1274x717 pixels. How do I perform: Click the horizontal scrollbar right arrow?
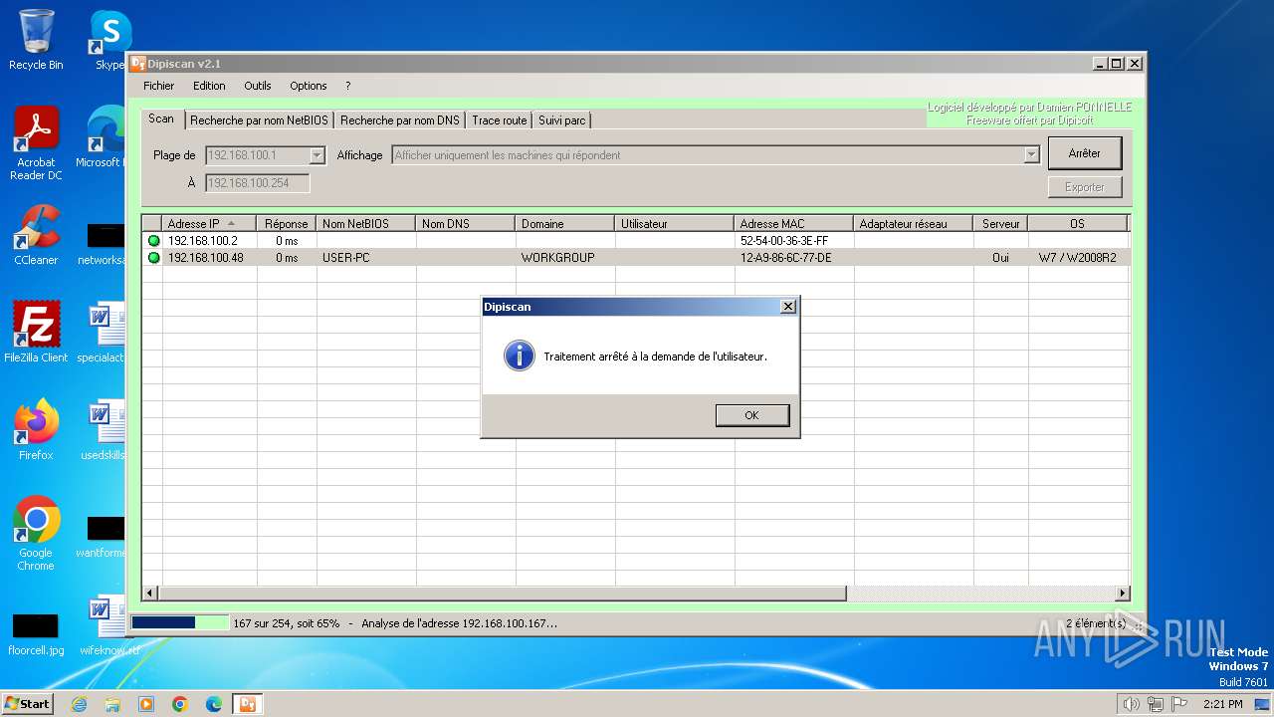(x=1123, y=594)
